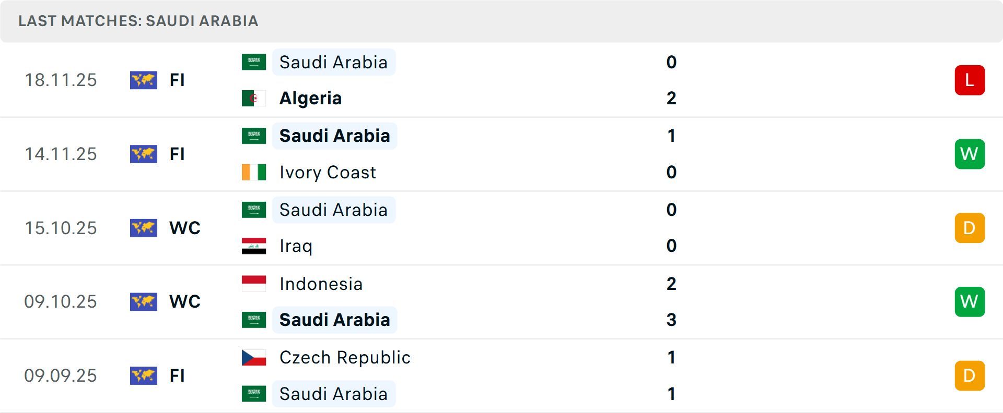Click the Ivory Coast flag icon
1003x413 pixels.
point(254,172)
